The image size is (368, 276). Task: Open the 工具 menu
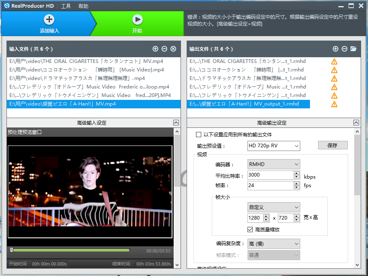(66, 6)
